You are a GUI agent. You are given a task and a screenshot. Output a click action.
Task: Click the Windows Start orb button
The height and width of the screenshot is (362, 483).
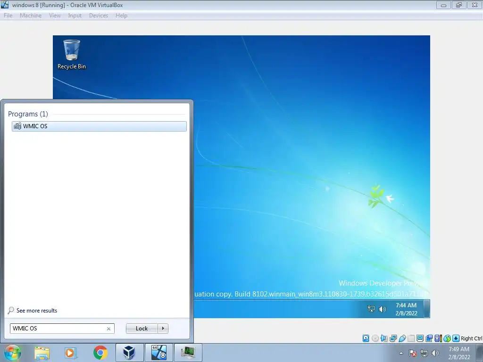click(x=13, y=353)
